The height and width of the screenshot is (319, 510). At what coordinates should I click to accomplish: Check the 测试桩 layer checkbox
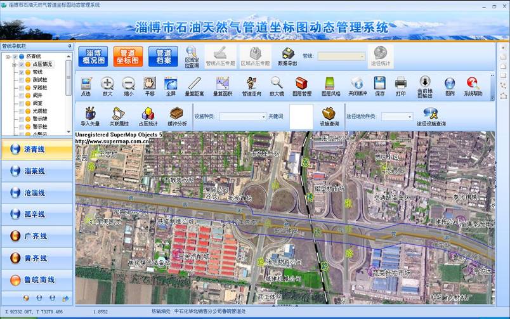coord(22,80)
